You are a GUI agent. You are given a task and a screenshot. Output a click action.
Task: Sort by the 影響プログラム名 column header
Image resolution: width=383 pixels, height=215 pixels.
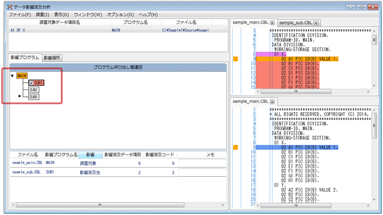coord(61,155)
